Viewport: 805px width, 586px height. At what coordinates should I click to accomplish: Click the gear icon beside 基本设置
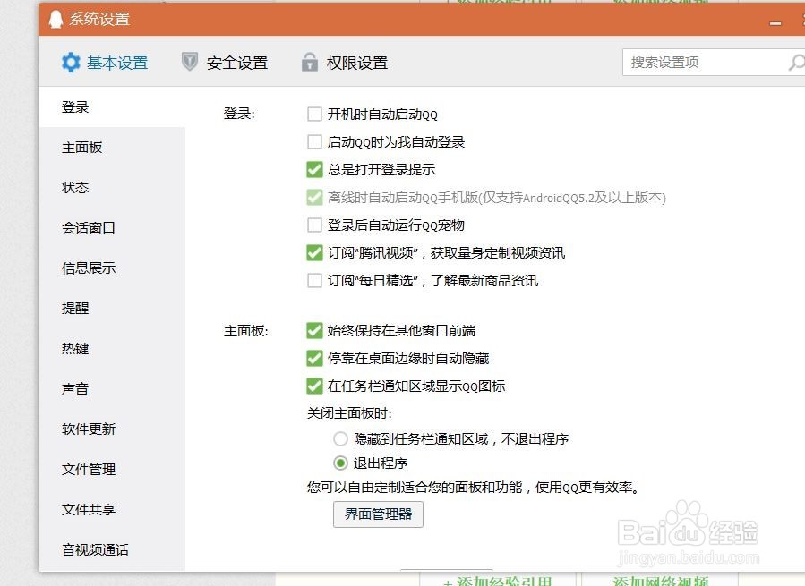click(x=71, y=63)
